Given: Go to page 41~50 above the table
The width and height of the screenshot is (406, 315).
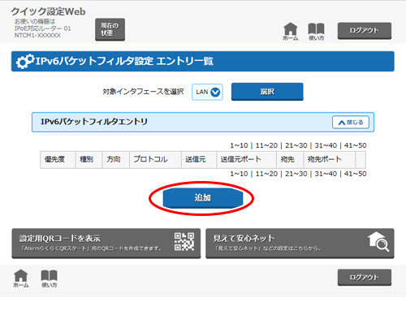Looking at the screenshot, I should [355, 145].
